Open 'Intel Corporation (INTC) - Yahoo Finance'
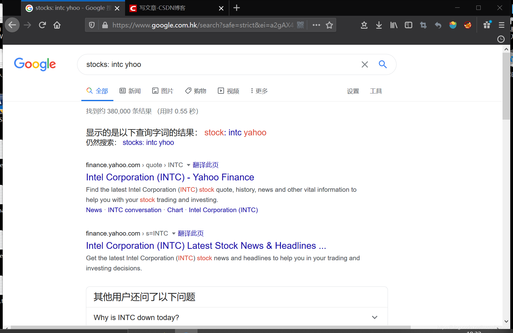The width and height of the screenshot is (513, 333). click(170, 177)
